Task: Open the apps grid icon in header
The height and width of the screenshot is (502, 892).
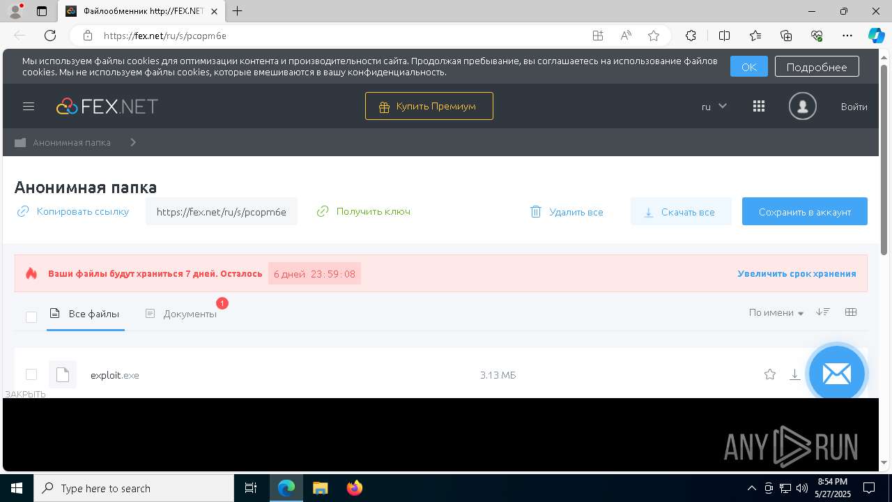Action: (759, 106)
